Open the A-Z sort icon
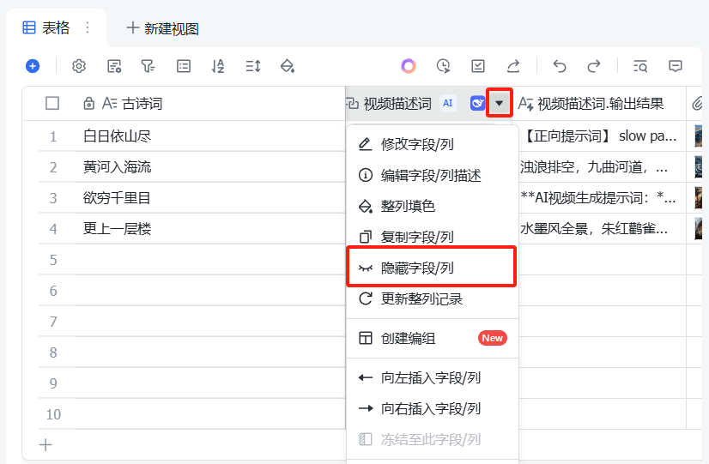 tap(218, 66)
